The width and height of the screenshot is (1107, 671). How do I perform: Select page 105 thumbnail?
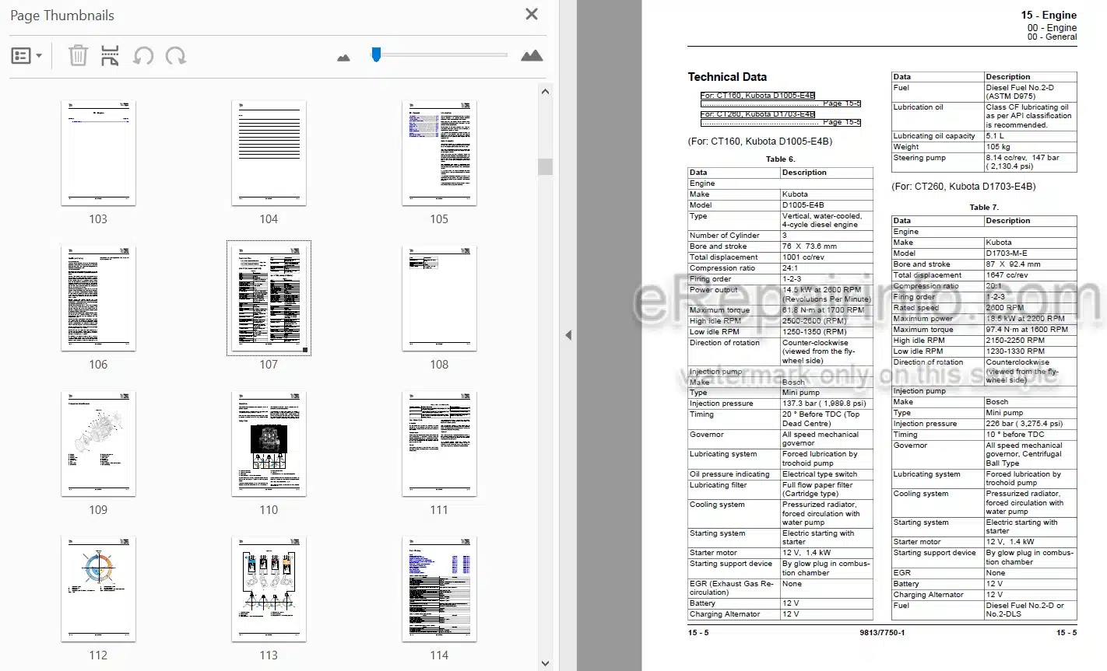pyautogui.click(x=439, y=153)
